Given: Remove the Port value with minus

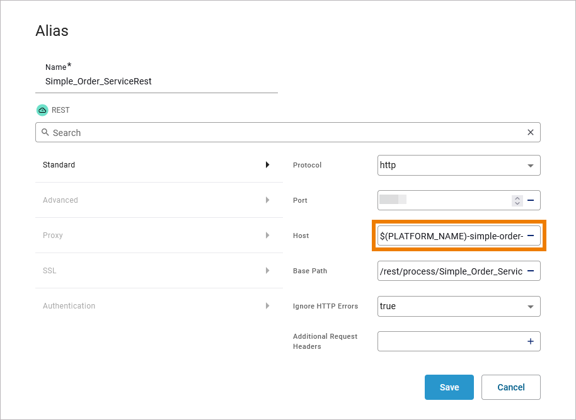Looking at the screenshot, I should [531, 200].
